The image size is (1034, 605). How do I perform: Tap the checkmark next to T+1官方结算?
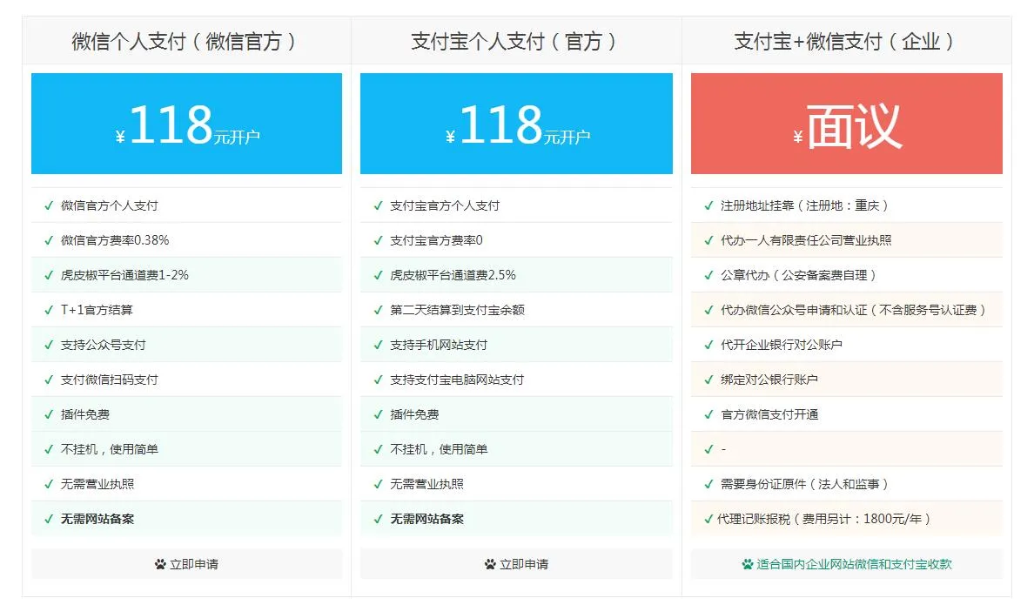(49, 311)
